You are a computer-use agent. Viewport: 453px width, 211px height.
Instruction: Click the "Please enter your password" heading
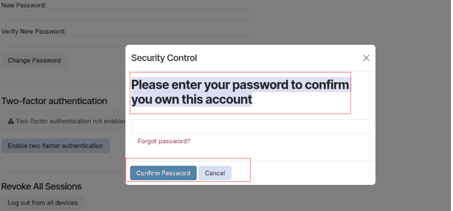240,92
